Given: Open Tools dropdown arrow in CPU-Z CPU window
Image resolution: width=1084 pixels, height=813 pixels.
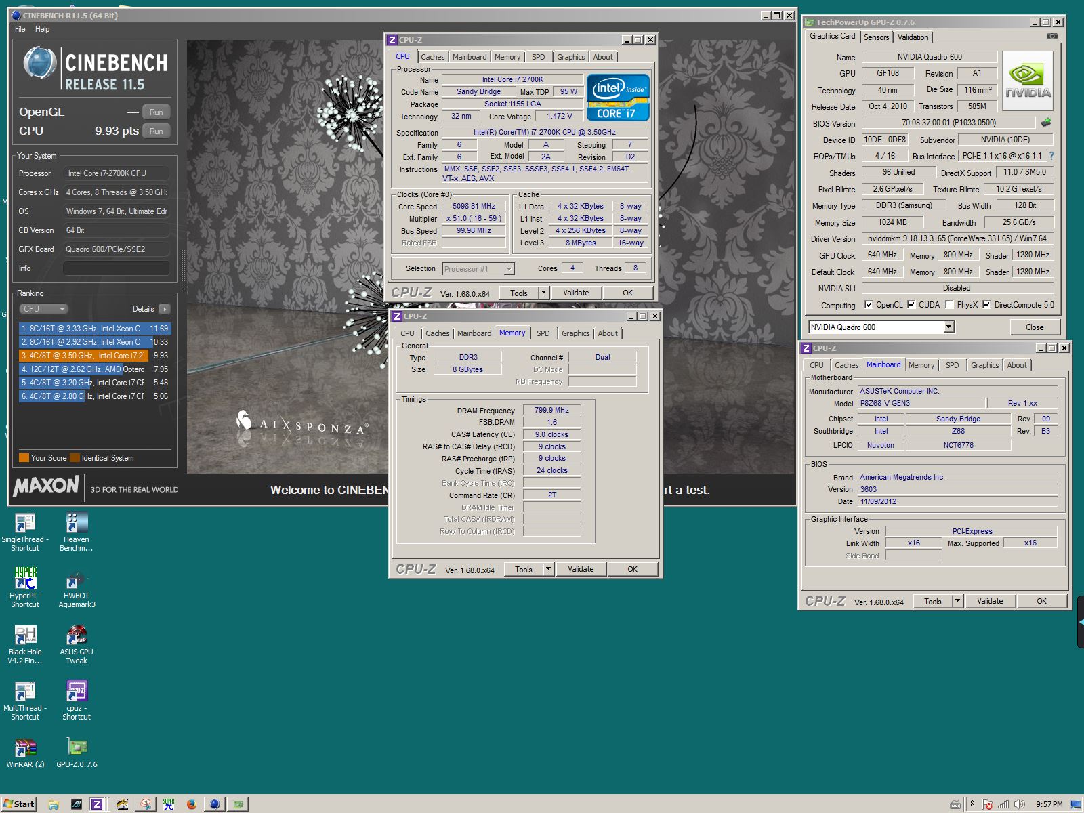Looking at the screenshot, I should tap(543, 293).
